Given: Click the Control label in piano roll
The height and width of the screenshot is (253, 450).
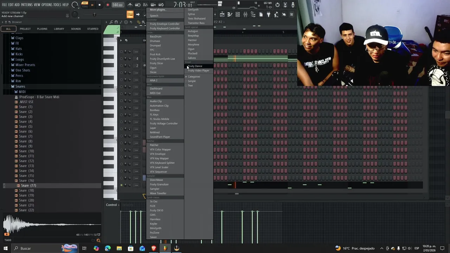Looking at the screenshot, I should tap(111, 205).
